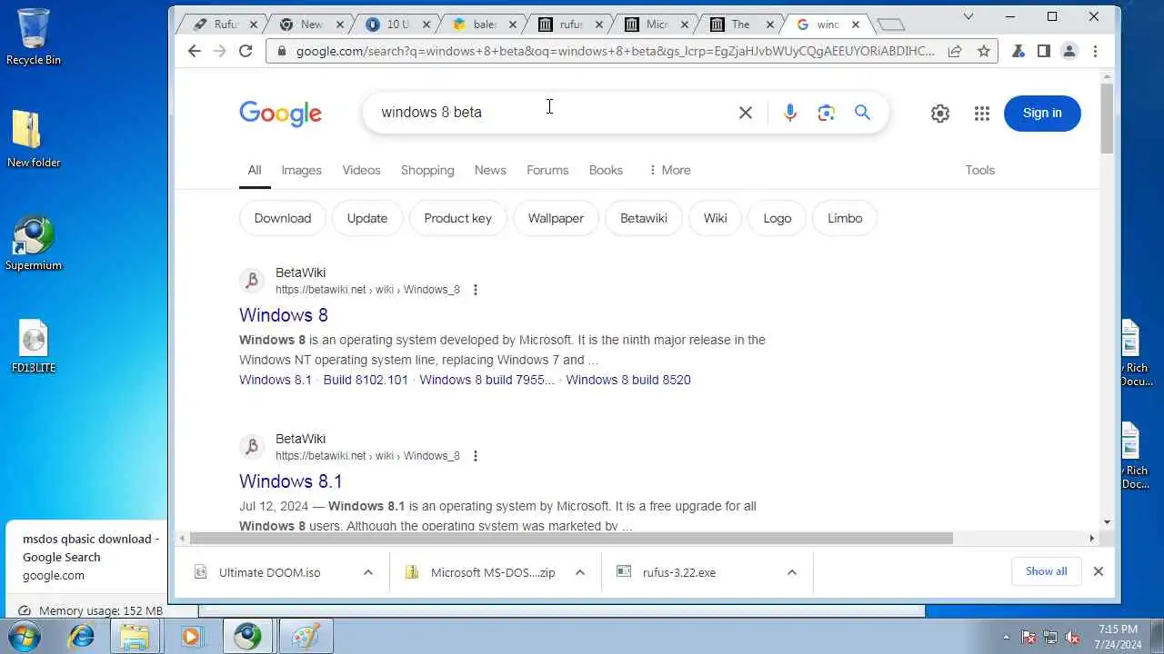Screen dimensions: 1164x654
Task: Open the Windows 8 build 8520 sublink
Action: (x=628, y=380)
